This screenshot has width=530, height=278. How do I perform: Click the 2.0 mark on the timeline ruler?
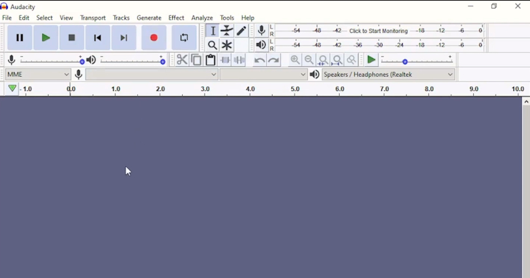pyautogui.click(x=160, y=89)
